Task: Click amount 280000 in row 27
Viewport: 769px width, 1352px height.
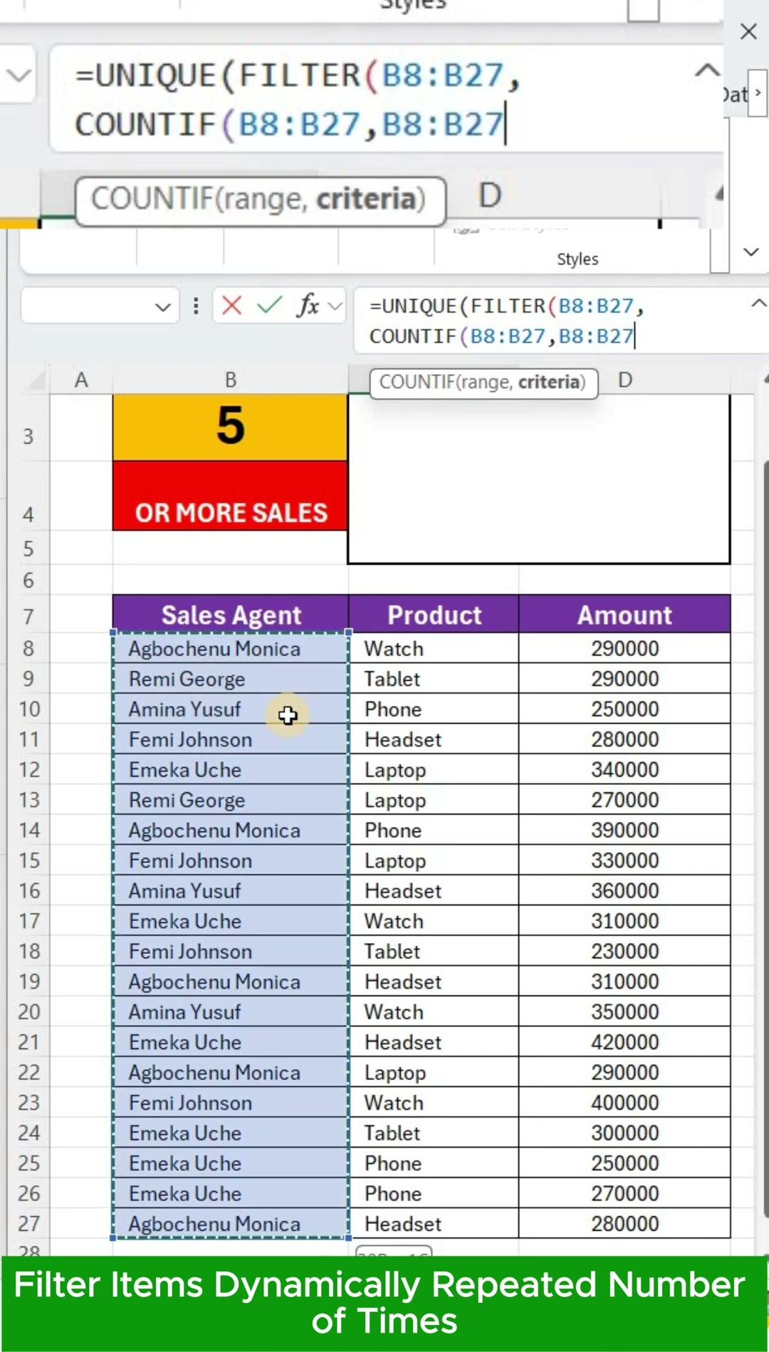Action: click(624, 1224)
